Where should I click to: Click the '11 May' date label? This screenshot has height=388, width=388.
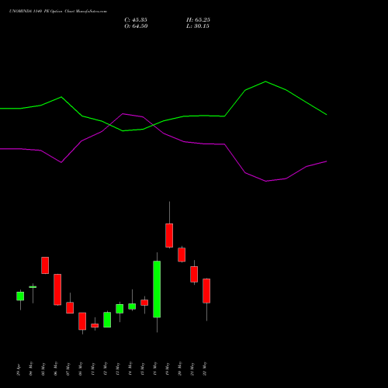[x=93, y=369]
